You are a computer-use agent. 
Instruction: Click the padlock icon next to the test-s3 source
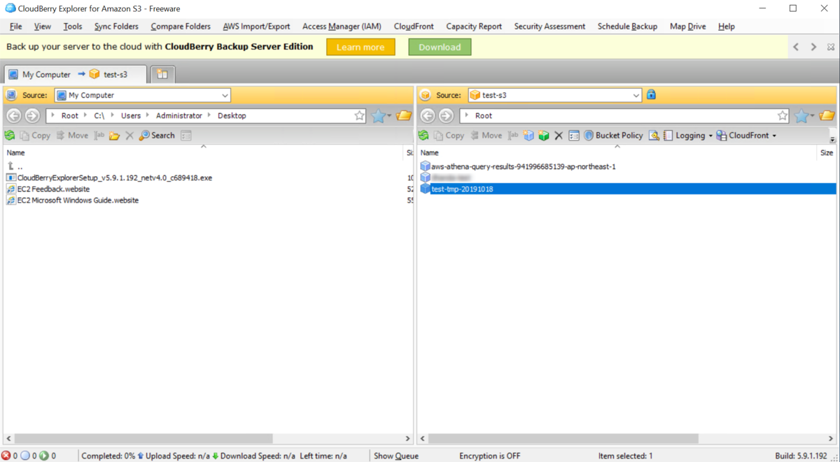click(x=651, y=94)
